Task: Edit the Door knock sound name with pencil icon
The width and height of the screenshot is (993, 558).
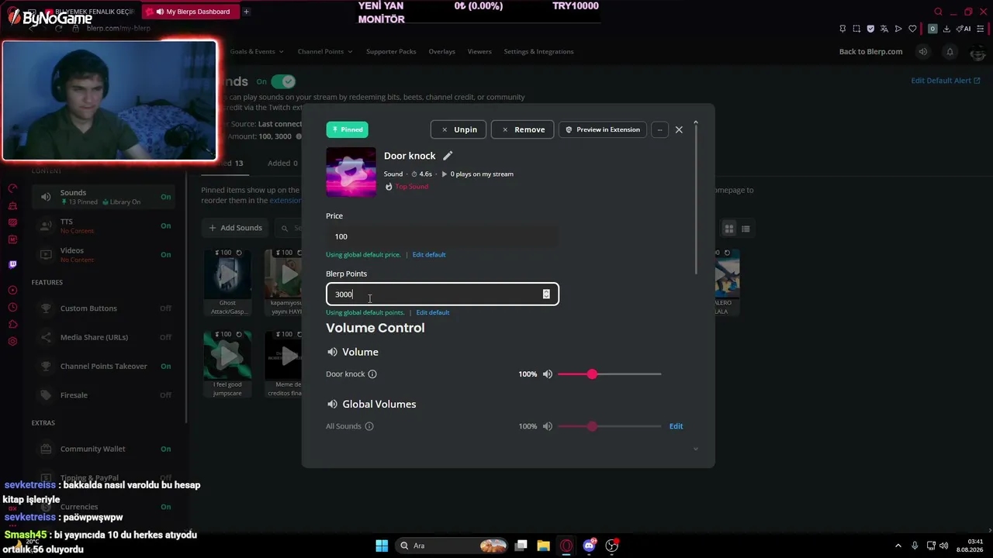Action: [448, 156]
